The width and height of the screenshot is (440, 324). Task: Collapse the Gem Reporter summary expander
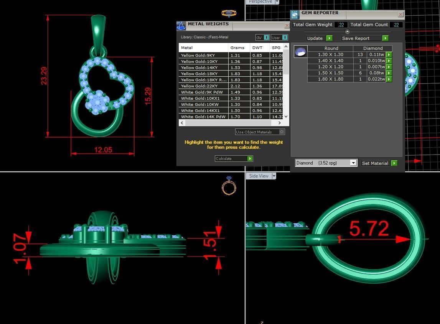[348, 31]
